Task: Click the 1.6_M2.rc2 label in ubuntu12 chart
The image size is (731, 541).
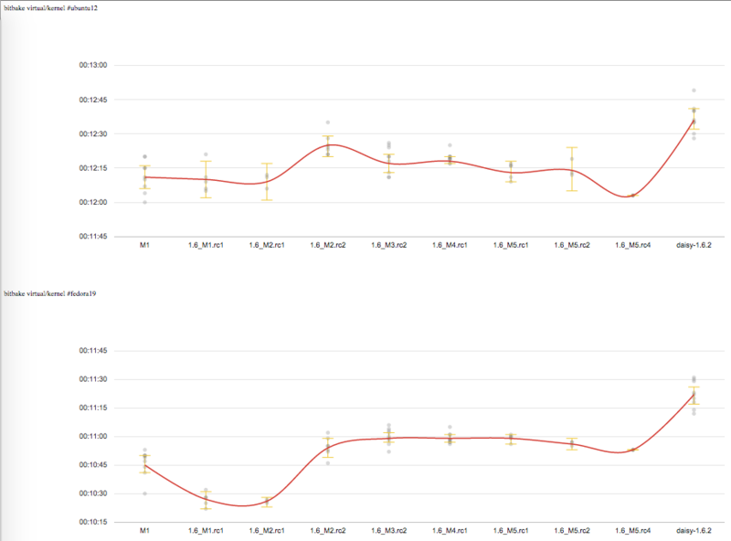Action: [327, 246]
